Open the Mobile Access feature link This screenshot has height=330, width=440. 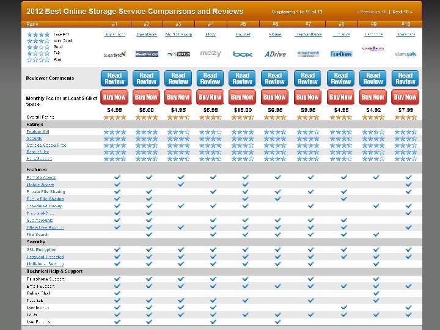40,185
